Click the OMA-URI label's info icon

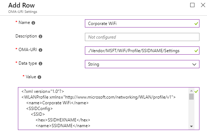point(40,50)
